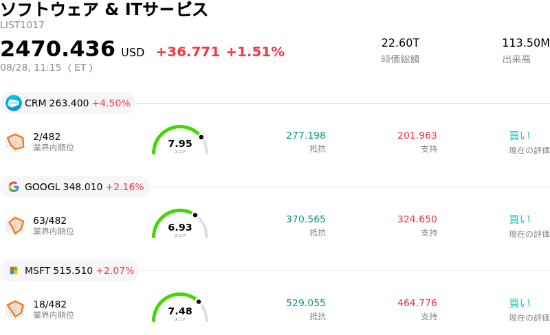The height and width of the screenshot is (335, 550).
Task: Click the Salesforce CRM logo icon
Action: click(14, 103)
